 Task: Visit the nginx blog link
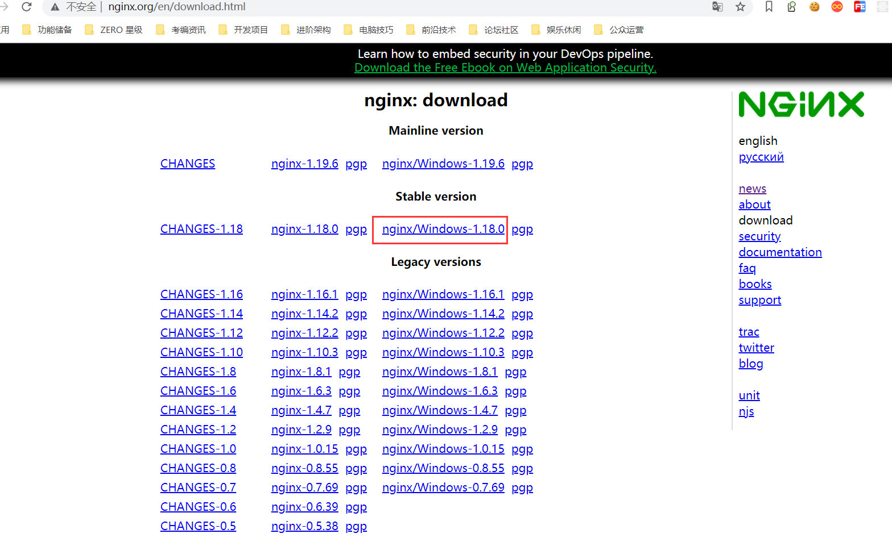[x=750, y=364]
